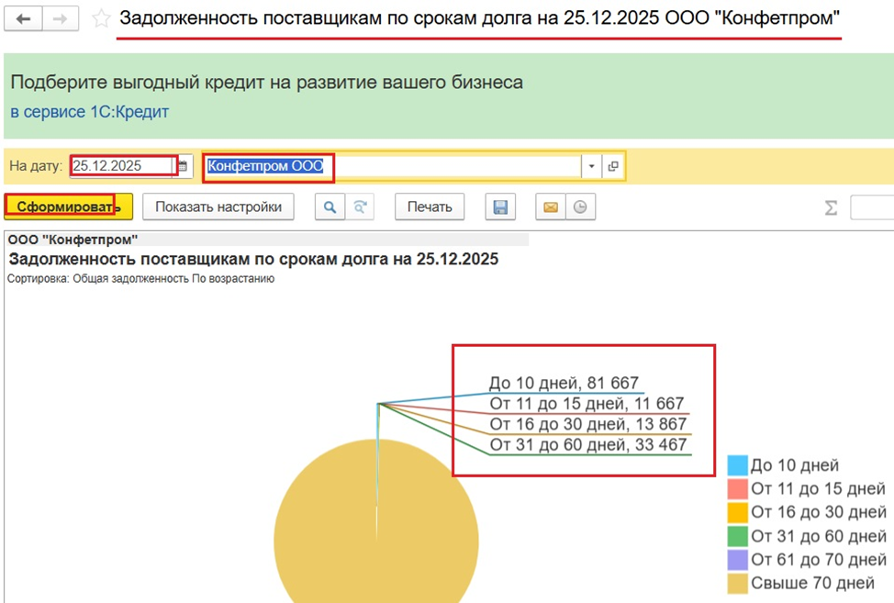Click the yellow 'Свыше 70 дней' swatch
This screenshot has width=894, height=603.
point(737,584)
